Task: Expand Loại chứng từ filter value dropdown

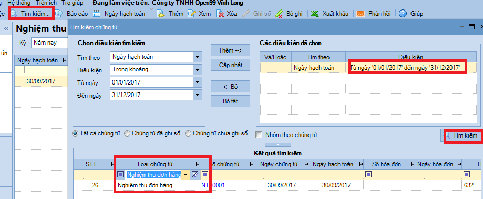Action: tap(186, 175)
